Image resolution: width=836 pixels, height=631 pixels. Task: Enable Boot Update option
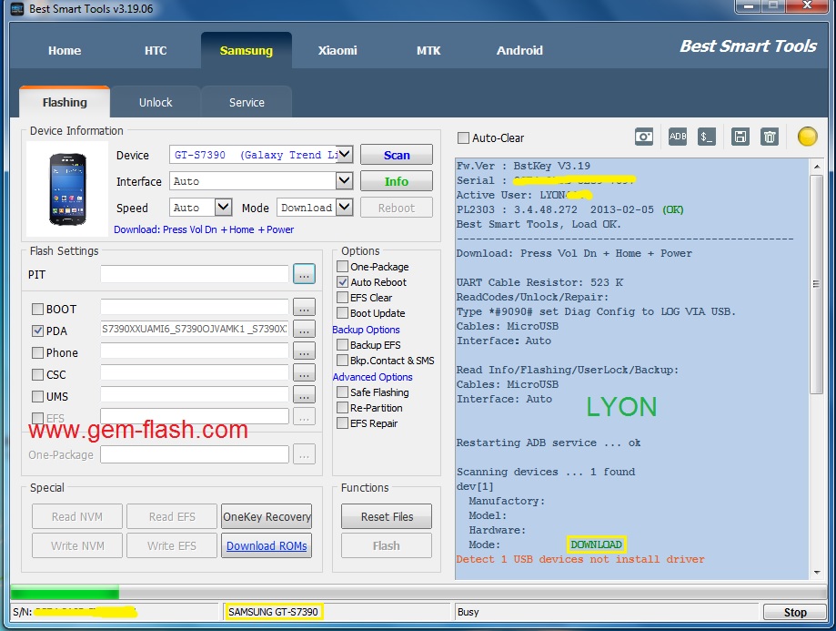(342, 312)
